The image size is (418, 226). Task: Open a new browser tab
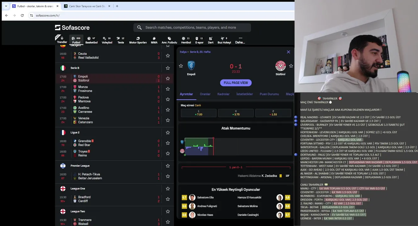tap(117, 6)
